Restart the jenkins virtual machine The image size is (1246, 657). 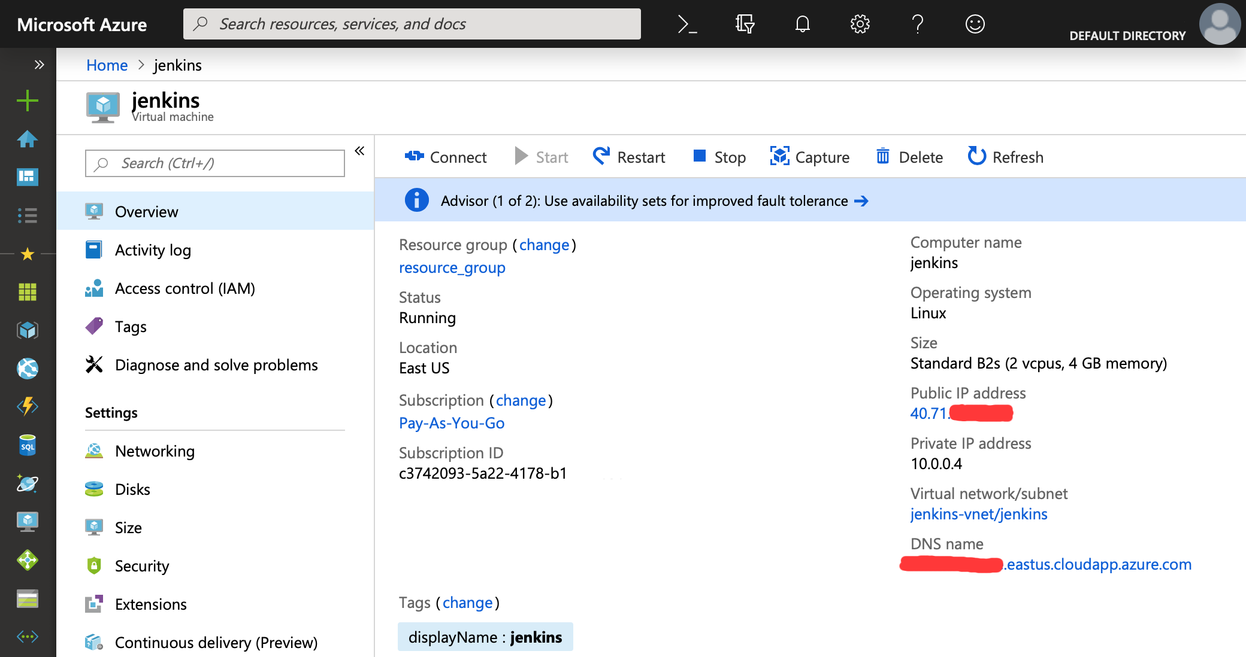point(629,157)
